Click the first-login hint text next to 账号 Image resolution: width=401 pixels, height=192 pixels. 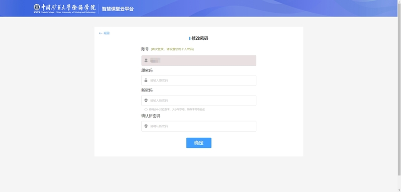coord(172,49)
